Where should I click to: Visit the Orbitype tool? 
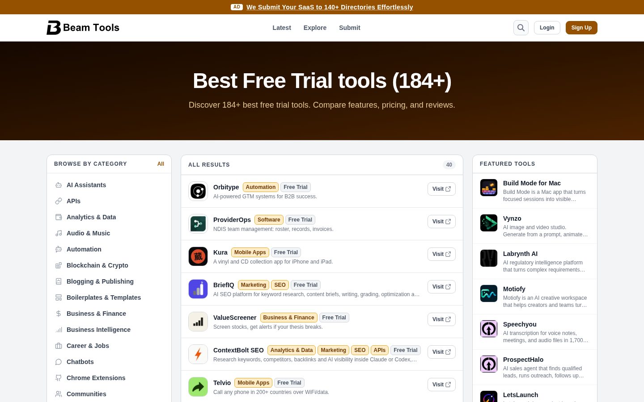(x=441, y=189)
